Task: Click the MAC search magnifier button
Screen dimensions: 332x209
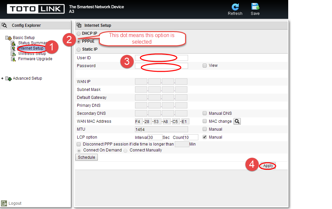Action: click(237, 121)
